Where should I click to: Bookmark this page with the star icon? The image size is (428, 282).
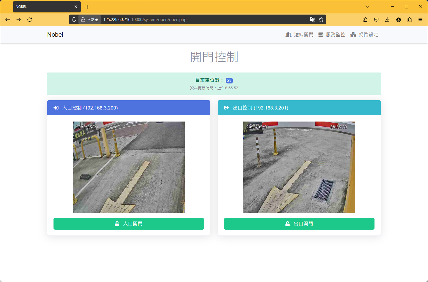pos(321,20)
